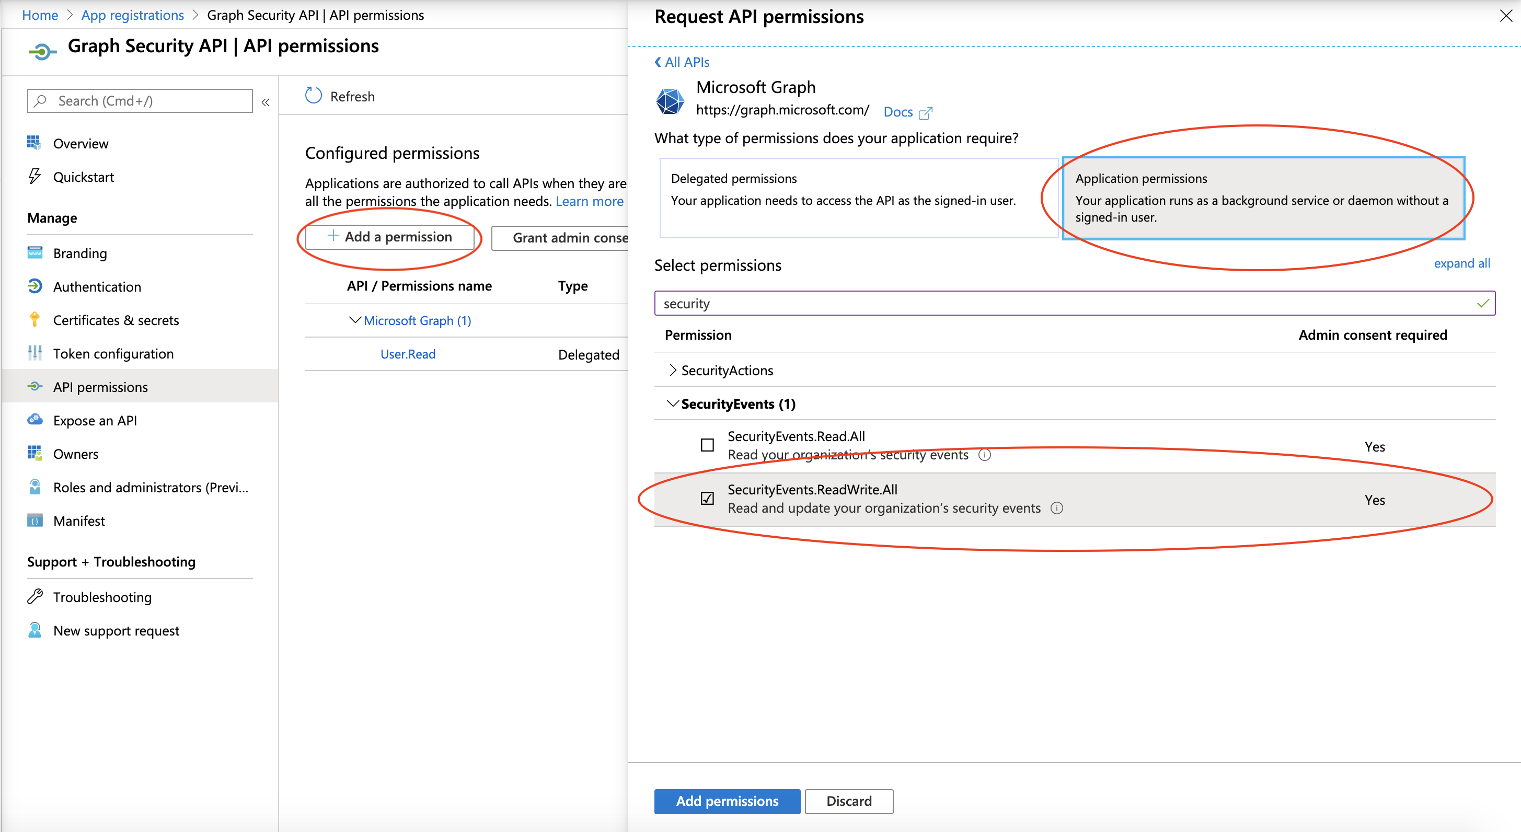Close the Request API permissions panel
1521x832 pixels.
(1506, 16)
